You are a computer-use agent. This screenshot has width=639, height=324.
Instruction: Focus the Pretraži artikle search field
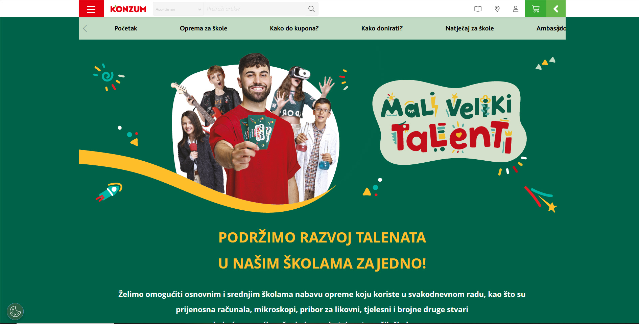(x=255, y=9)
